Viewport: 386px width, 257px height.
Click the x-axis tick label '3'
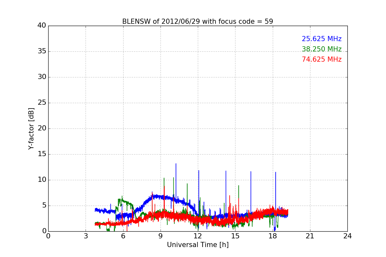pos(86,236)
